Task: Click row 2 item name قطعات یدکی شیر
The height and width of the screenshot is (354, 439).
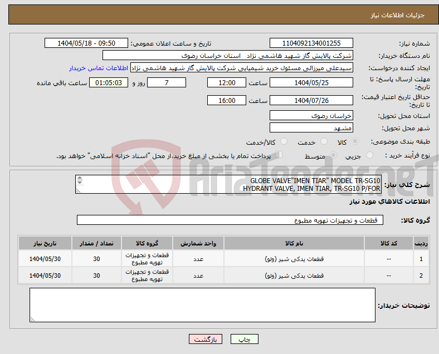Action: click(x=294, y=276)
